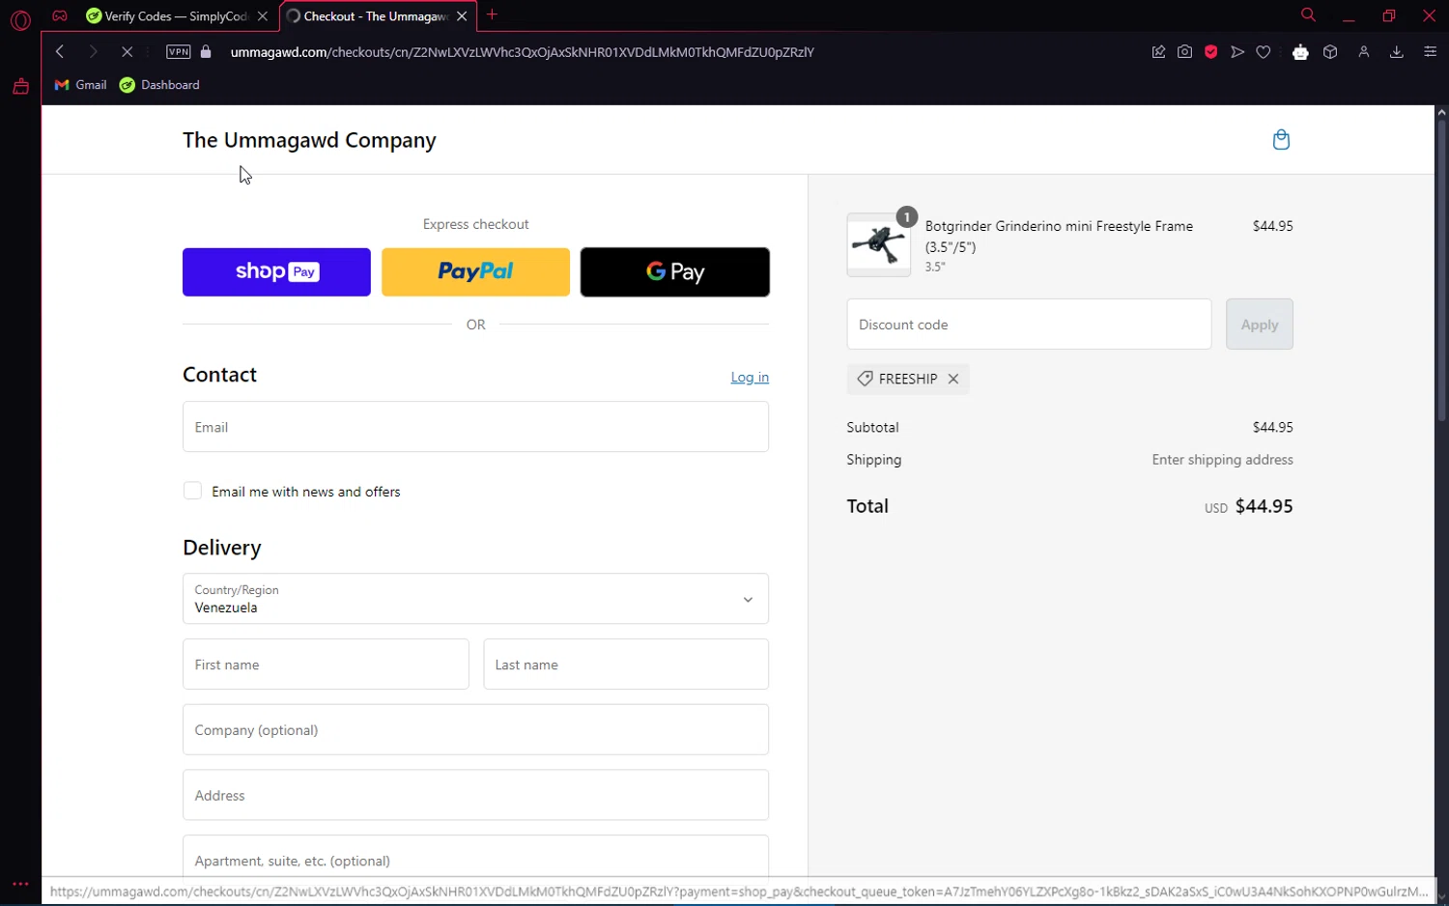Pay with PayPal

click(x=475, y=272)
